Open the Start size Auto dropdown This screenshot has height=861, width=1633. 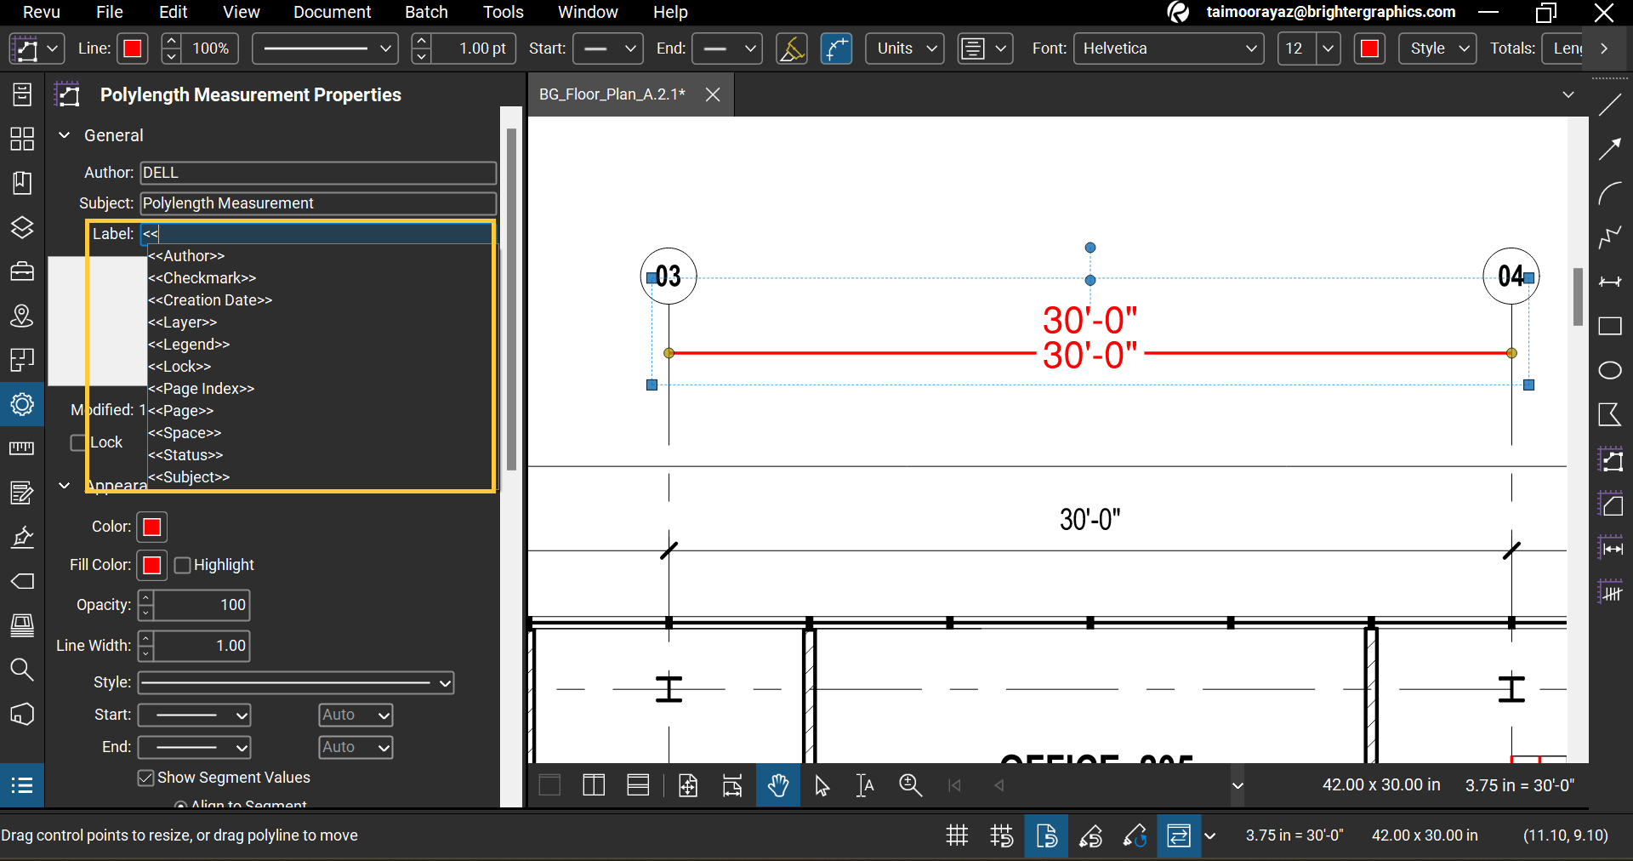tap(356, 715)
